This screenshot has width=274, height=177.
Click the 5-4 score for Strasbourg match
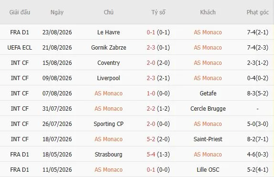[151, 155]
